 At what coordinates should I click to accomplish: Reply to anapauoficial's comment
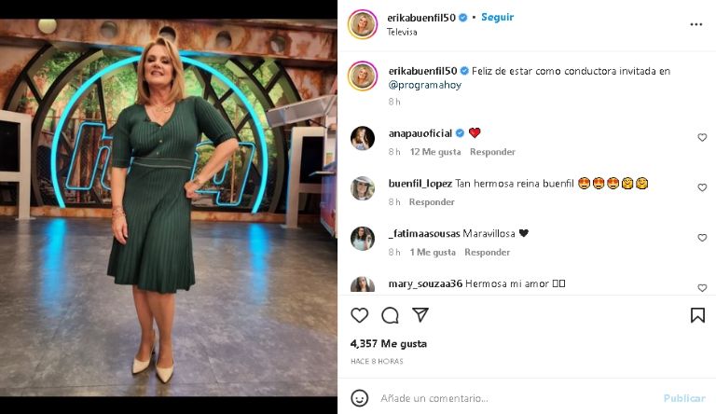[x=492, y=152]
